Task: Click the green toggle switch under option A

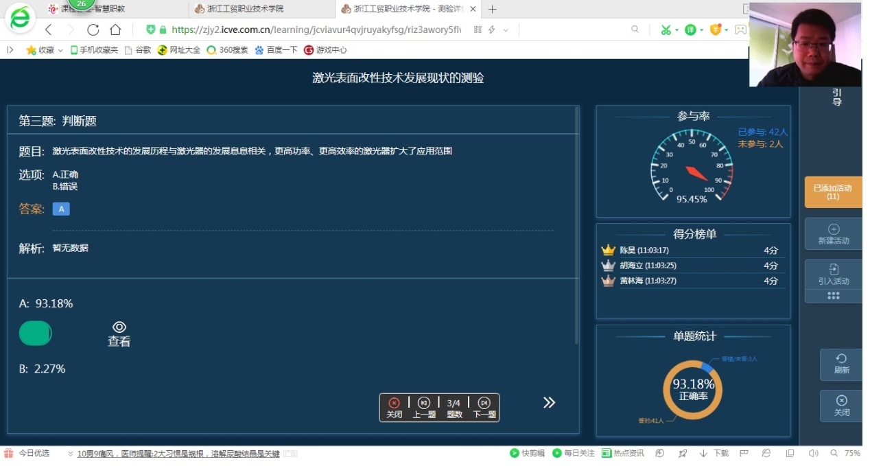Action: pyautogui.click(x=36, y=333)
